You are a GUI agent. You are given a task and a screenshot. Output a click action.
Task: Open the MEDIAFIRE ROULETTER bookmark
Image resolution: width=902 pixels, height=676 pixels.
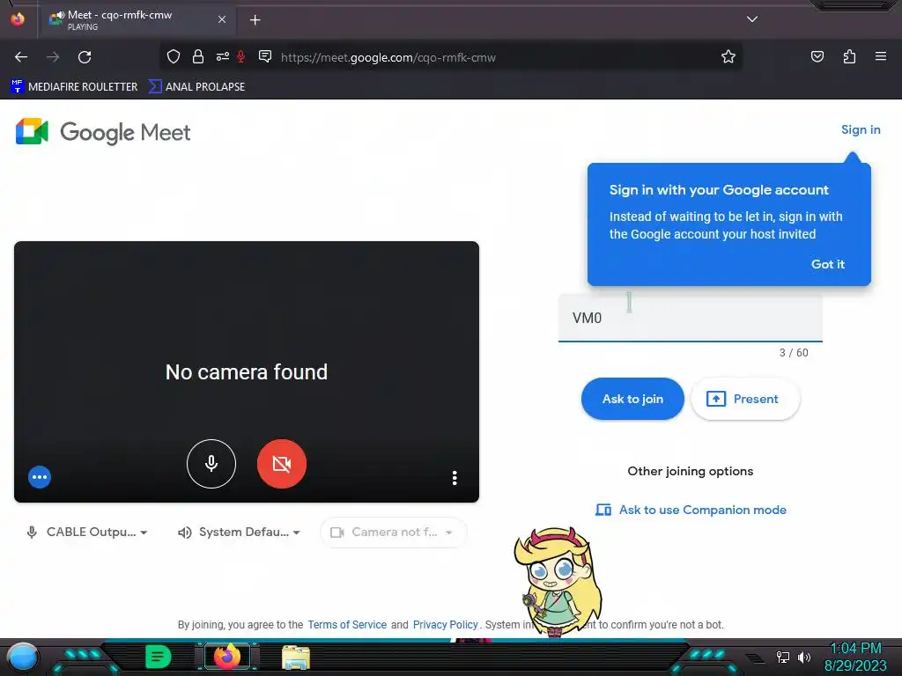pyautogui.click(x=74, y=87)
